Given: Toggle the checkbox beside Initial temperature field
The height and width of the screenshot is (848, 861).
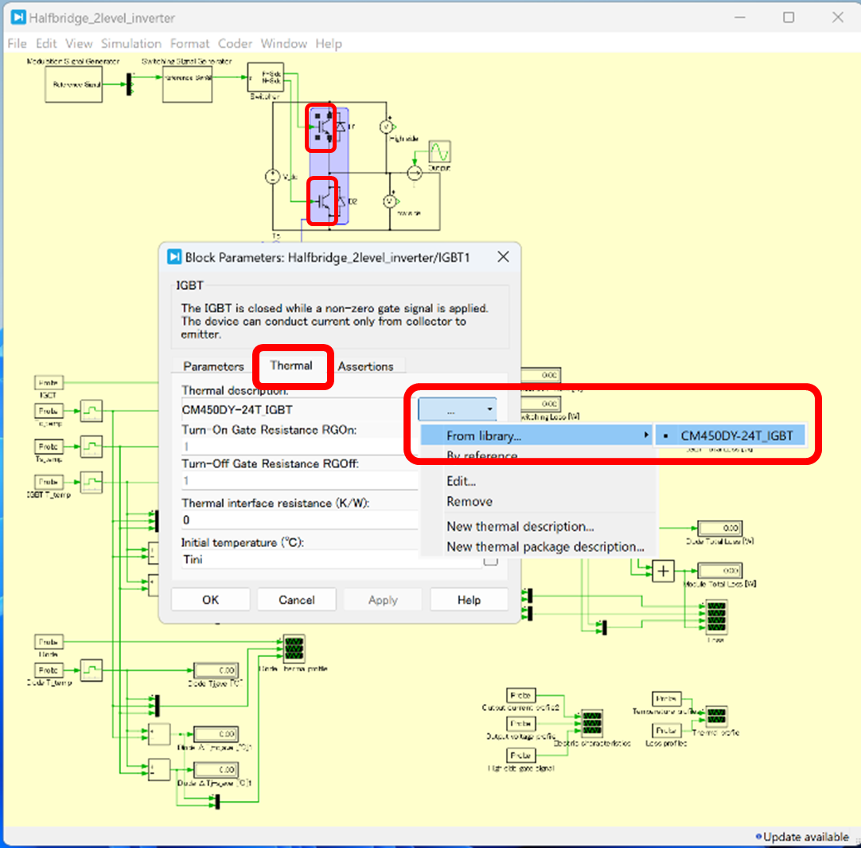Looking at the screenshot, I should [491, 560].
